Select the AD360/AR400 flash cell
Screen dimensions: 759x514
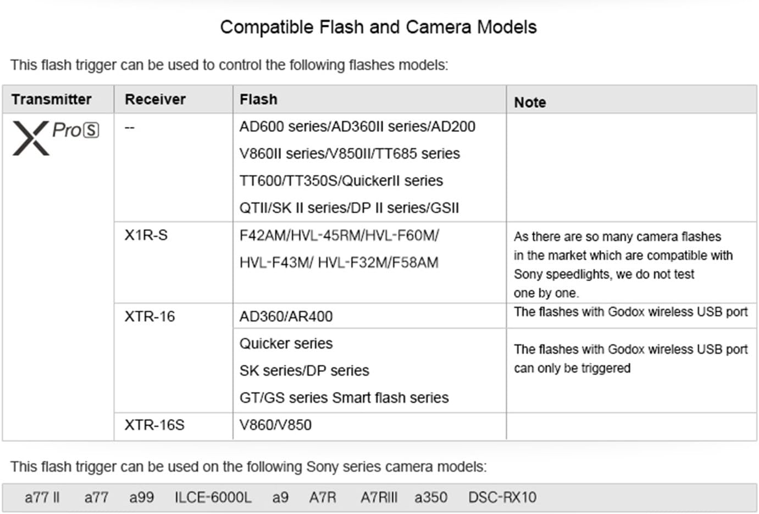(286, 317)
